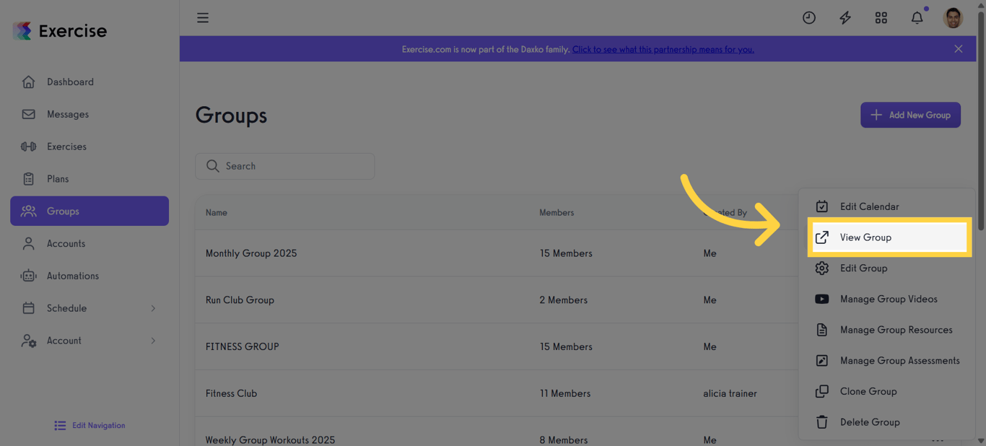Go to Dashboard in sidebar
The height and width of the screenshot is (446, 986).
(x=90, y=82)
